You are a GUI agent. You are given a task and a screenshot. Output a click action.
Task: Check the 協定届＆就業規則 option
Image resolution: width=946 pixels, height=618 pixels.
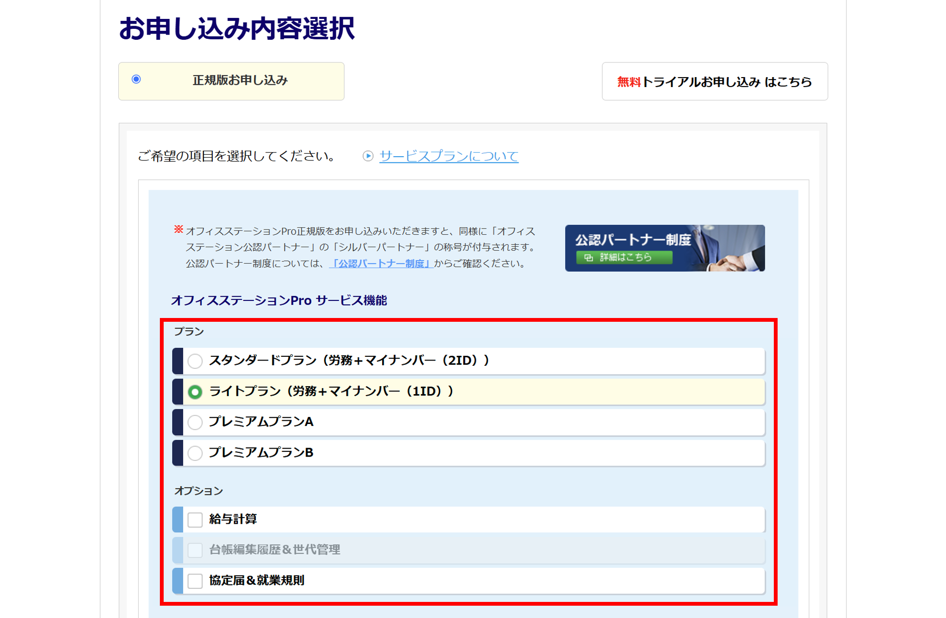point(195,581)
